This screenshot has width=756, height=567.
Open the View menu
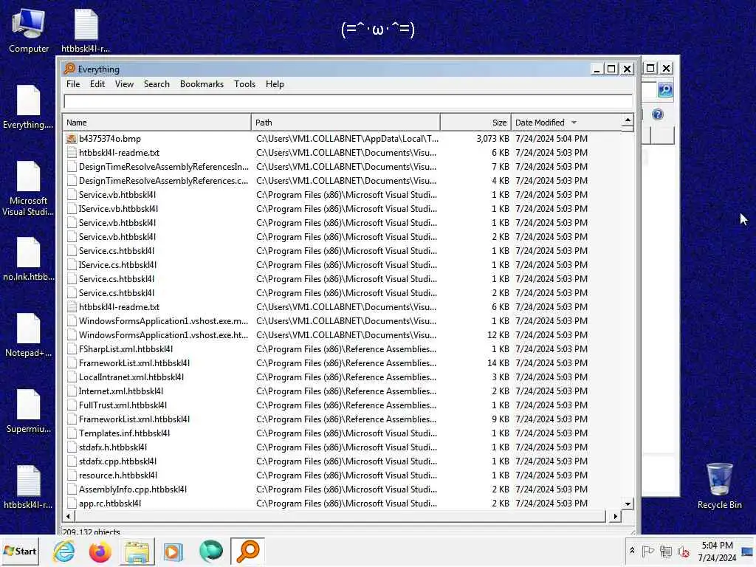click(124, 84)
